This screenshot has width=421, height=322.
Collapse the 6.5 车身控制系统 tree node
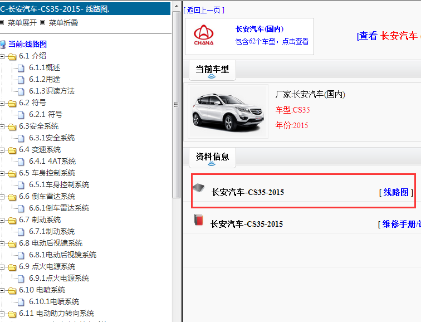point(2,173)
